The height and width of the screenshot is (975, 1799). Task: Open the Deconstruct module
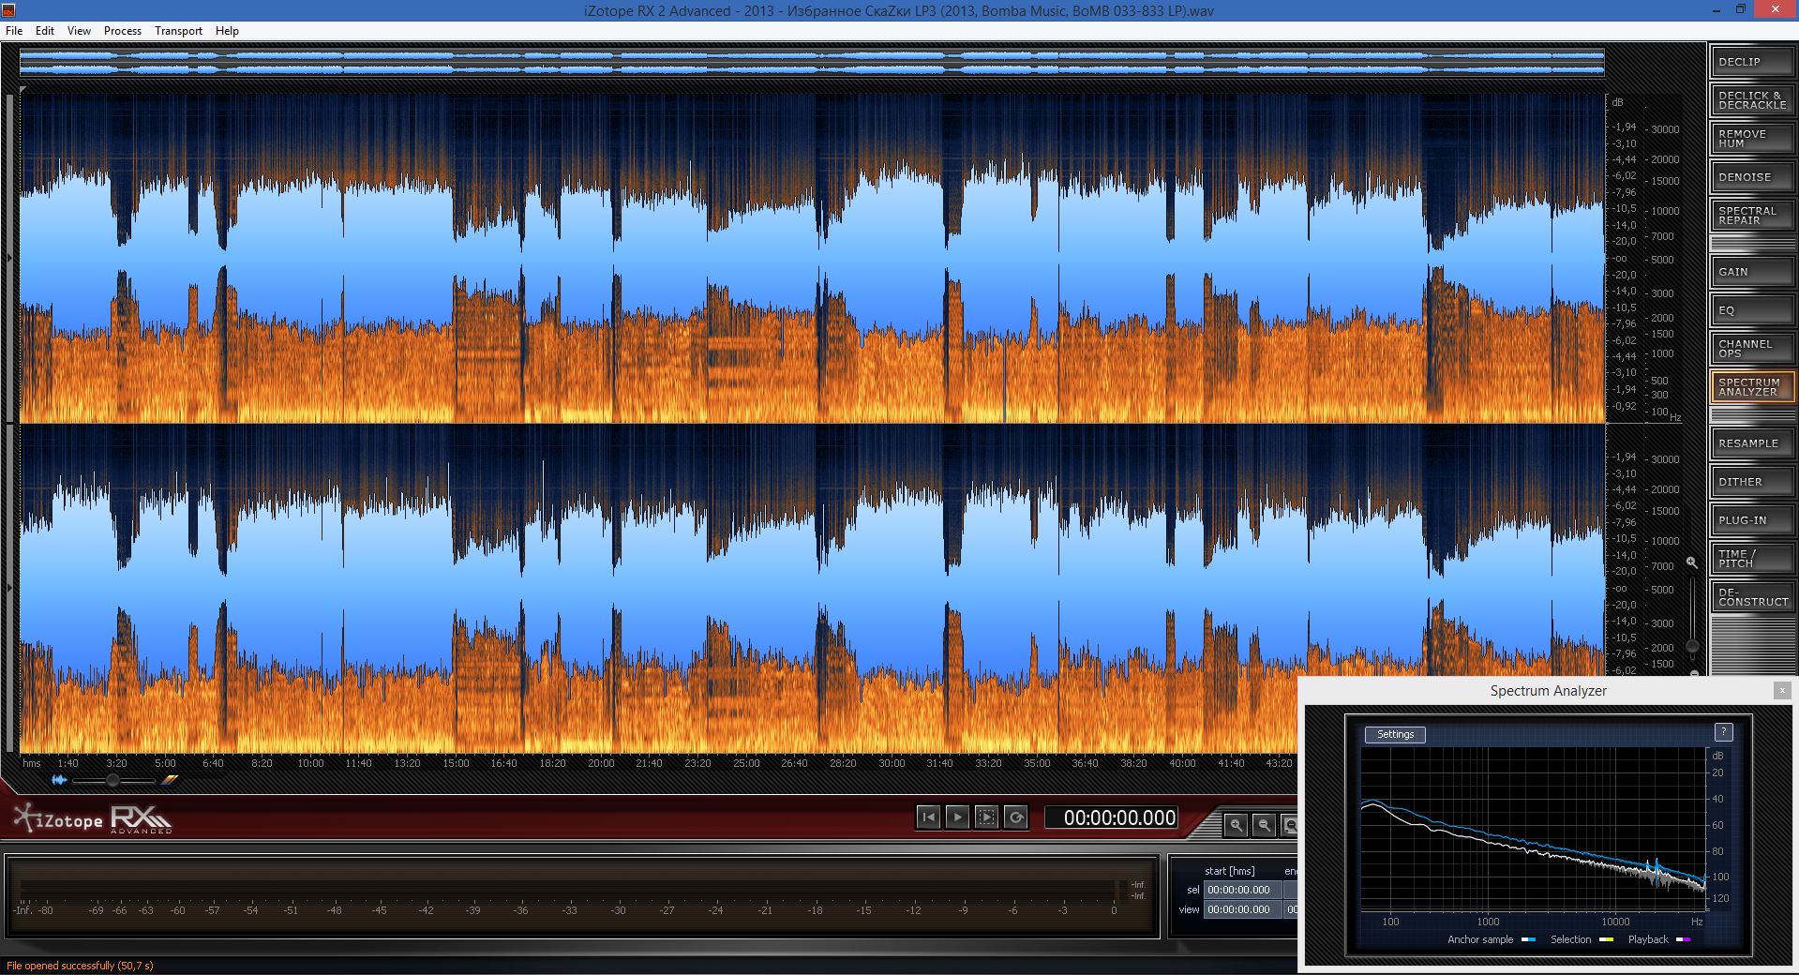(x=1752, y=597)
